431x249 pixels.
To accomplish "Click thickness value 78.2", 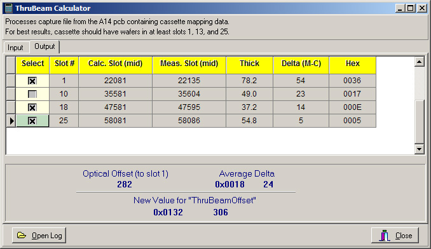I will coord(250,81).
